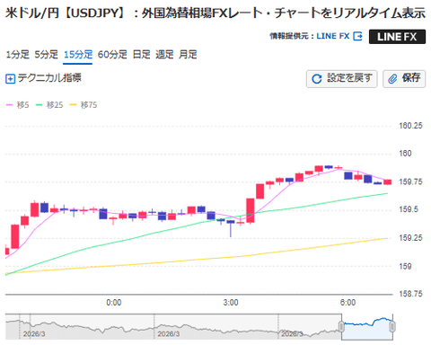Click the external link icon beside LINE FX
Screen dimensions: 431x345
[357, 36]
